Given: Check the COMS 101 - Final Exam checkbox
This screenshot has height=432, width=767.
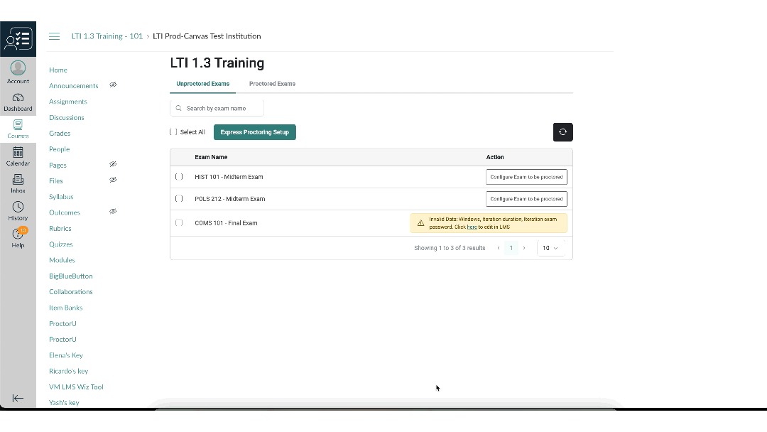Looking at the screenshot, I should [x=179, y=222].
